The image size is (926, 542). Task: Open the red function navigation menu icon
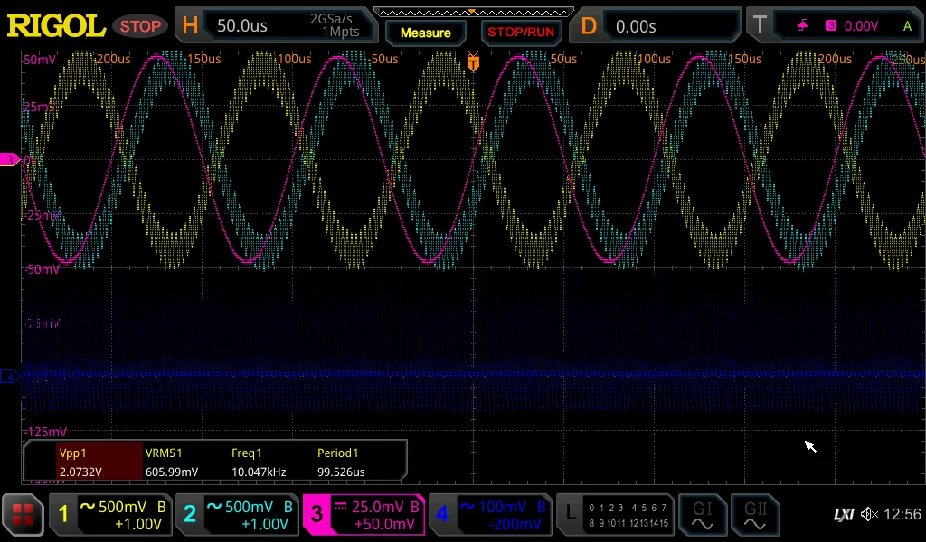tap(23, 514)
